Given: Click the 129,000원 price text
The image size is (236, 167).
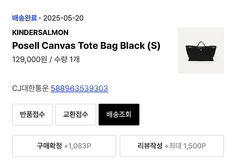Looking at the screenshot, I should 29,59.
